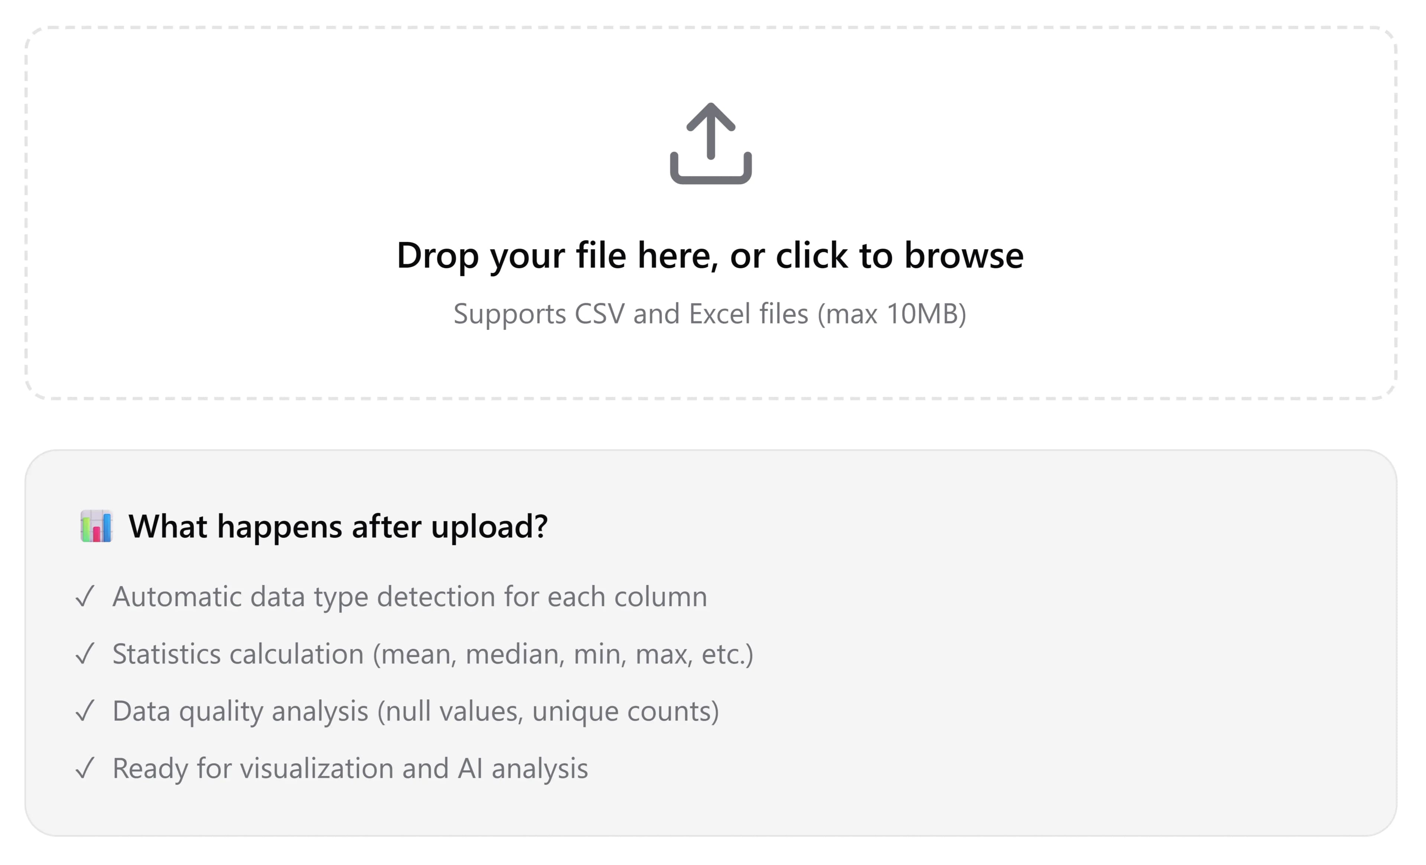This screenshot has height=865, width=1426.
Task: Select the bar chart emoji icon
Action: (96, 527)
